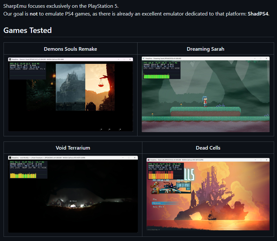Select Play in the Dead Cells menu

tap(155, 199)
